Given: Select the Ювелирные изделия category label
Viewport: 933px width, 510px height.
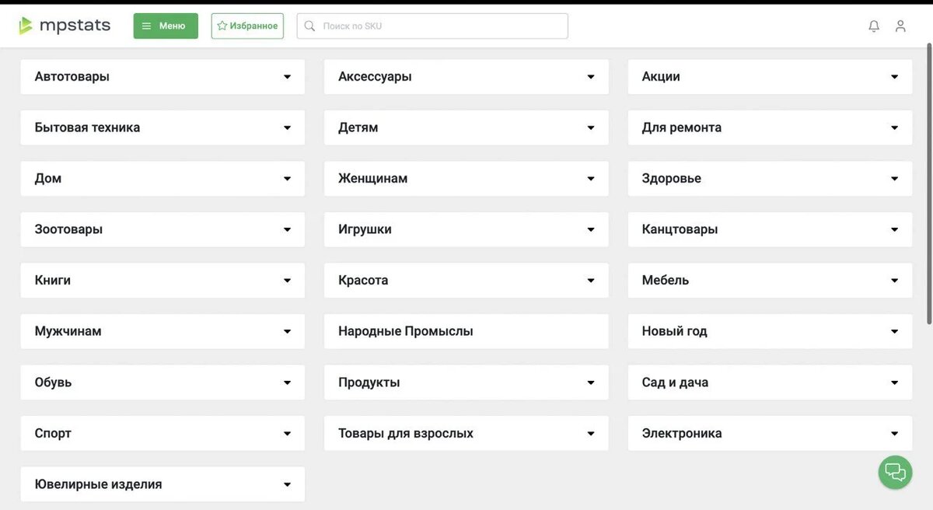Looking at the screenshot, I should (99, 484).
